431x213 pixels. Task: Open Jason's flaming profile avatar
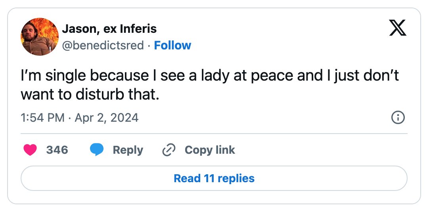tap(40, 37)
